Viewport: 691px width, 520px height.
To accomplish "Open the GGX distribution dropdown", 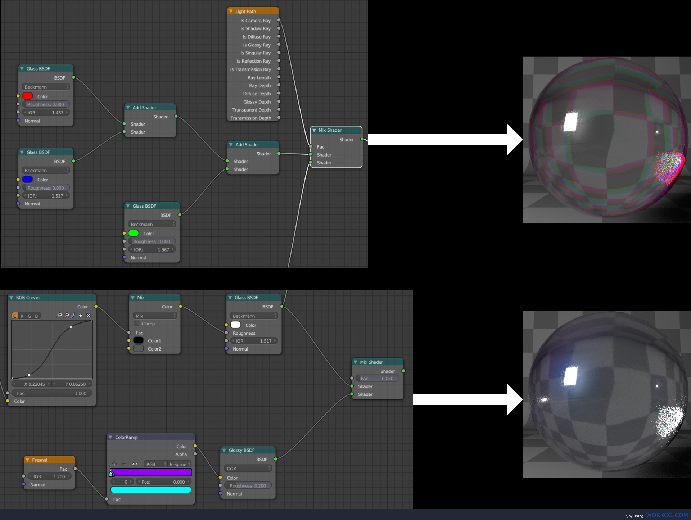I will (248, 469).
